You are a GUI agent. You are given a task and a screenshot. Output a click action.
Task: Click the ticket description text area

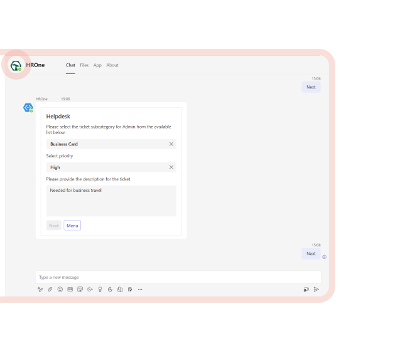[111, 201]
